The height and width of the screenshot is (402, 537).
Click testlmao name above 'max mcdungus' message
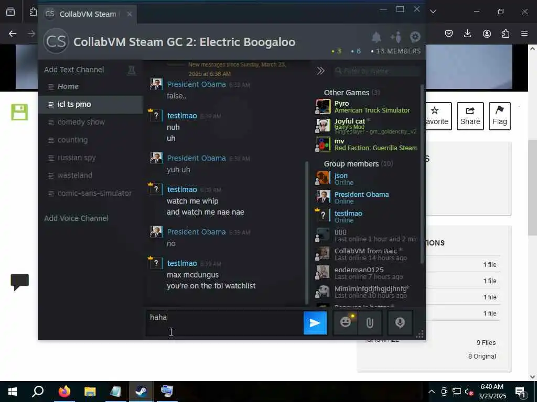(x=182, y=264)
